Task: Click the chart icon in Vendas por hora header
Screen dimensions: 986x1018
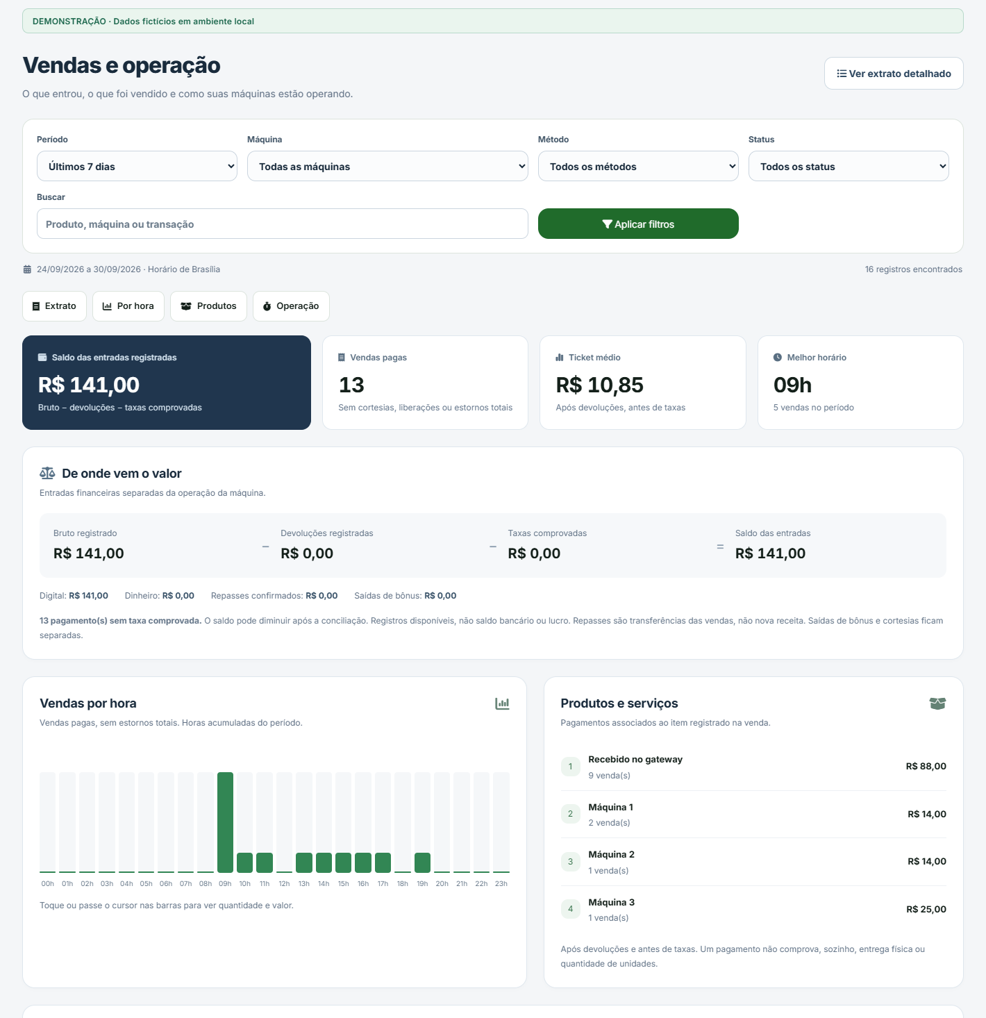Action: point(502,703)
